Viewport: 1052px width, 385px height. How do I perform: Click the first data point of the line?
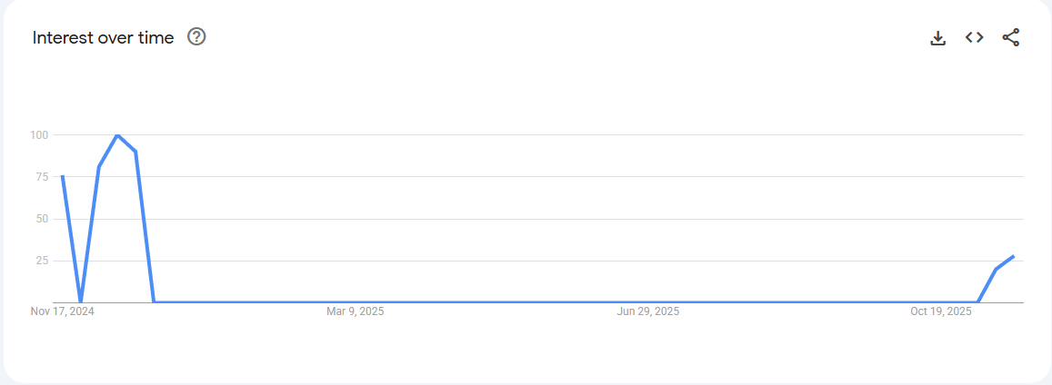62,176
